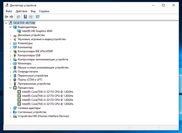Open the Вид menu
Screen dimensions: 182x133
33,11
